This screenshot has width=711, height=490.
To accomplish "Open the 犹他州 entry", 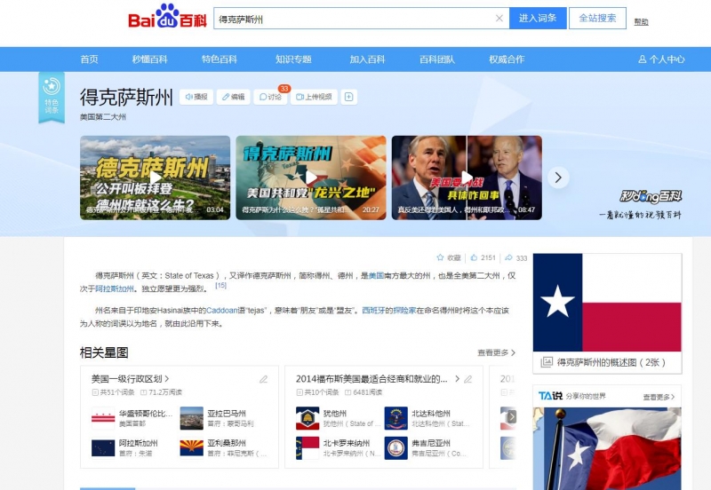I will [x=339, y=417].
